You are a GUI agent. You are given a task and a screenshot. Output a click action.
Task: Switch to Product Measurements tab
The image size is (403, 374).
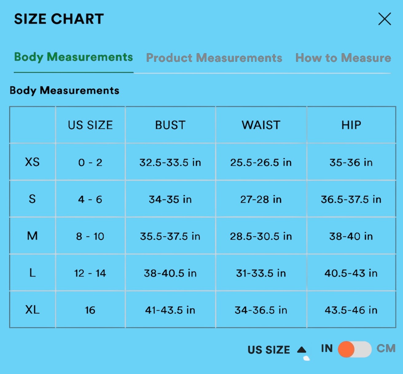(x=214, y=58)
